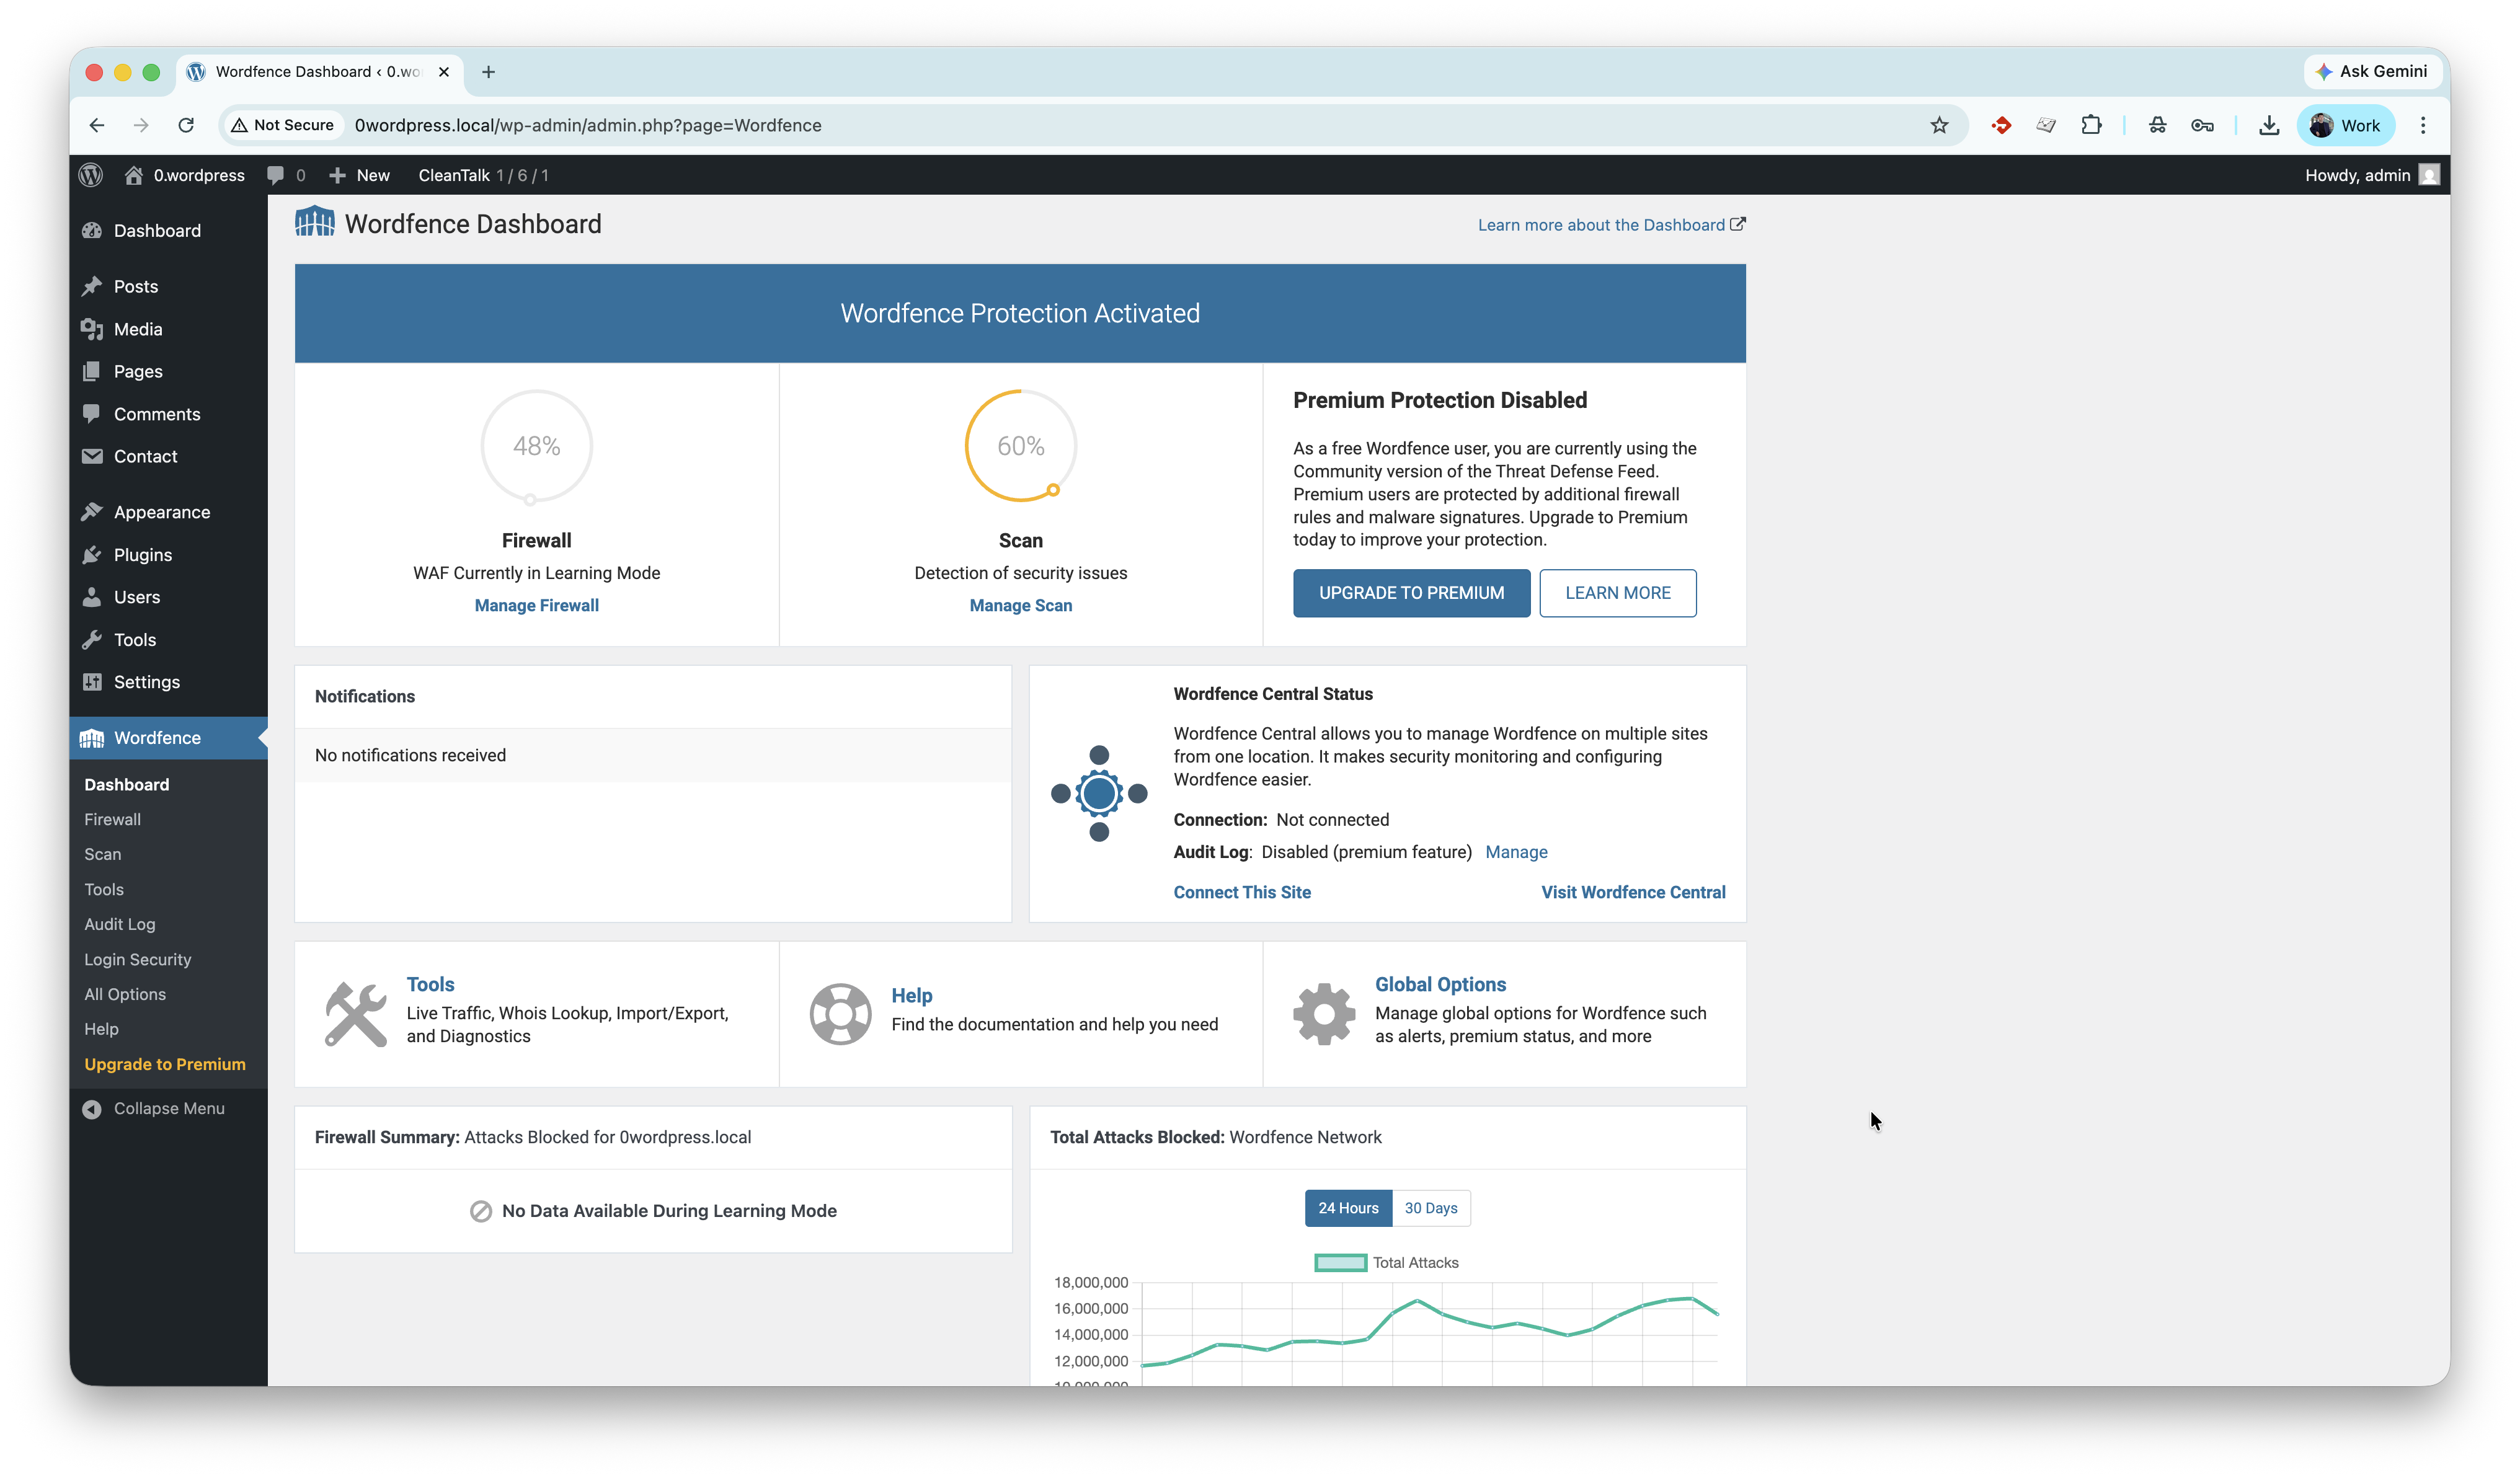The image size is (2520, 1478).
Task: Bookmark this page with the star
Action: (x=1939, y=125)
